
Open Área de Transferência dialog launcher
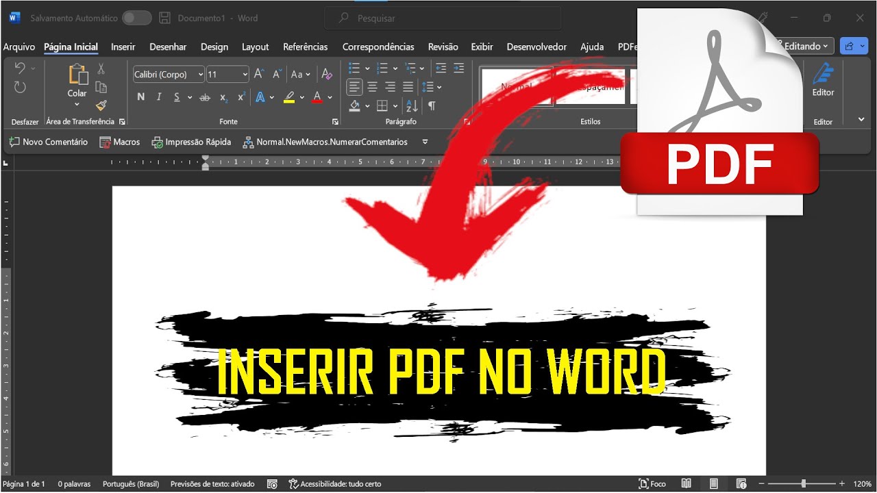coord(122,122)
